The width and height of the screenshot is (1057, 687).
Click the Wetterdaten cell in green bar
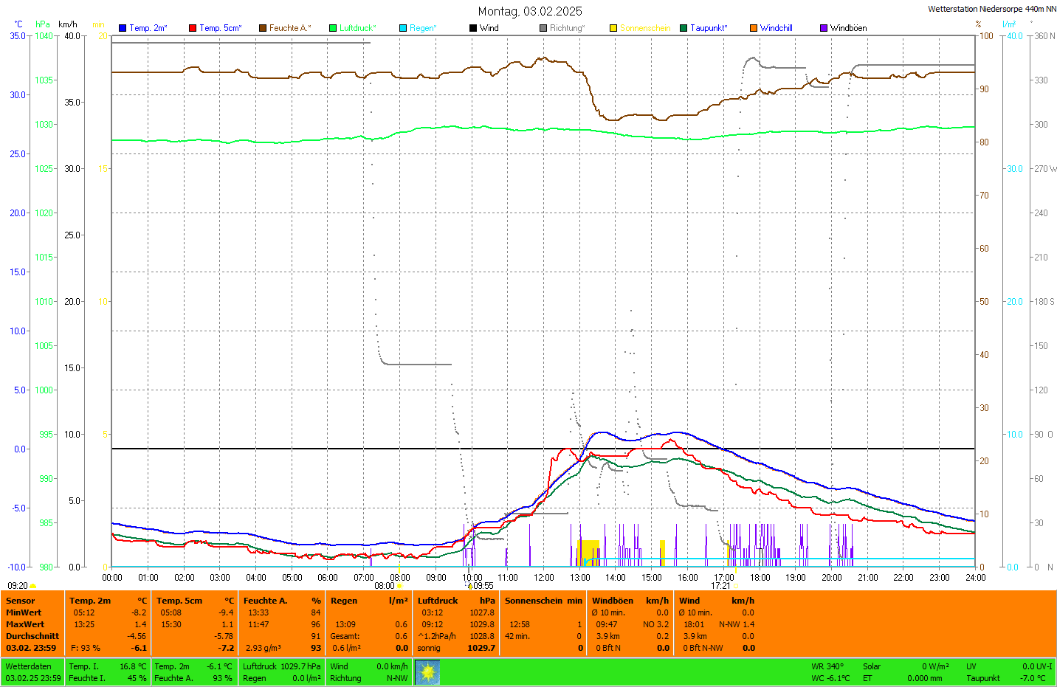[x=28, y=666]
